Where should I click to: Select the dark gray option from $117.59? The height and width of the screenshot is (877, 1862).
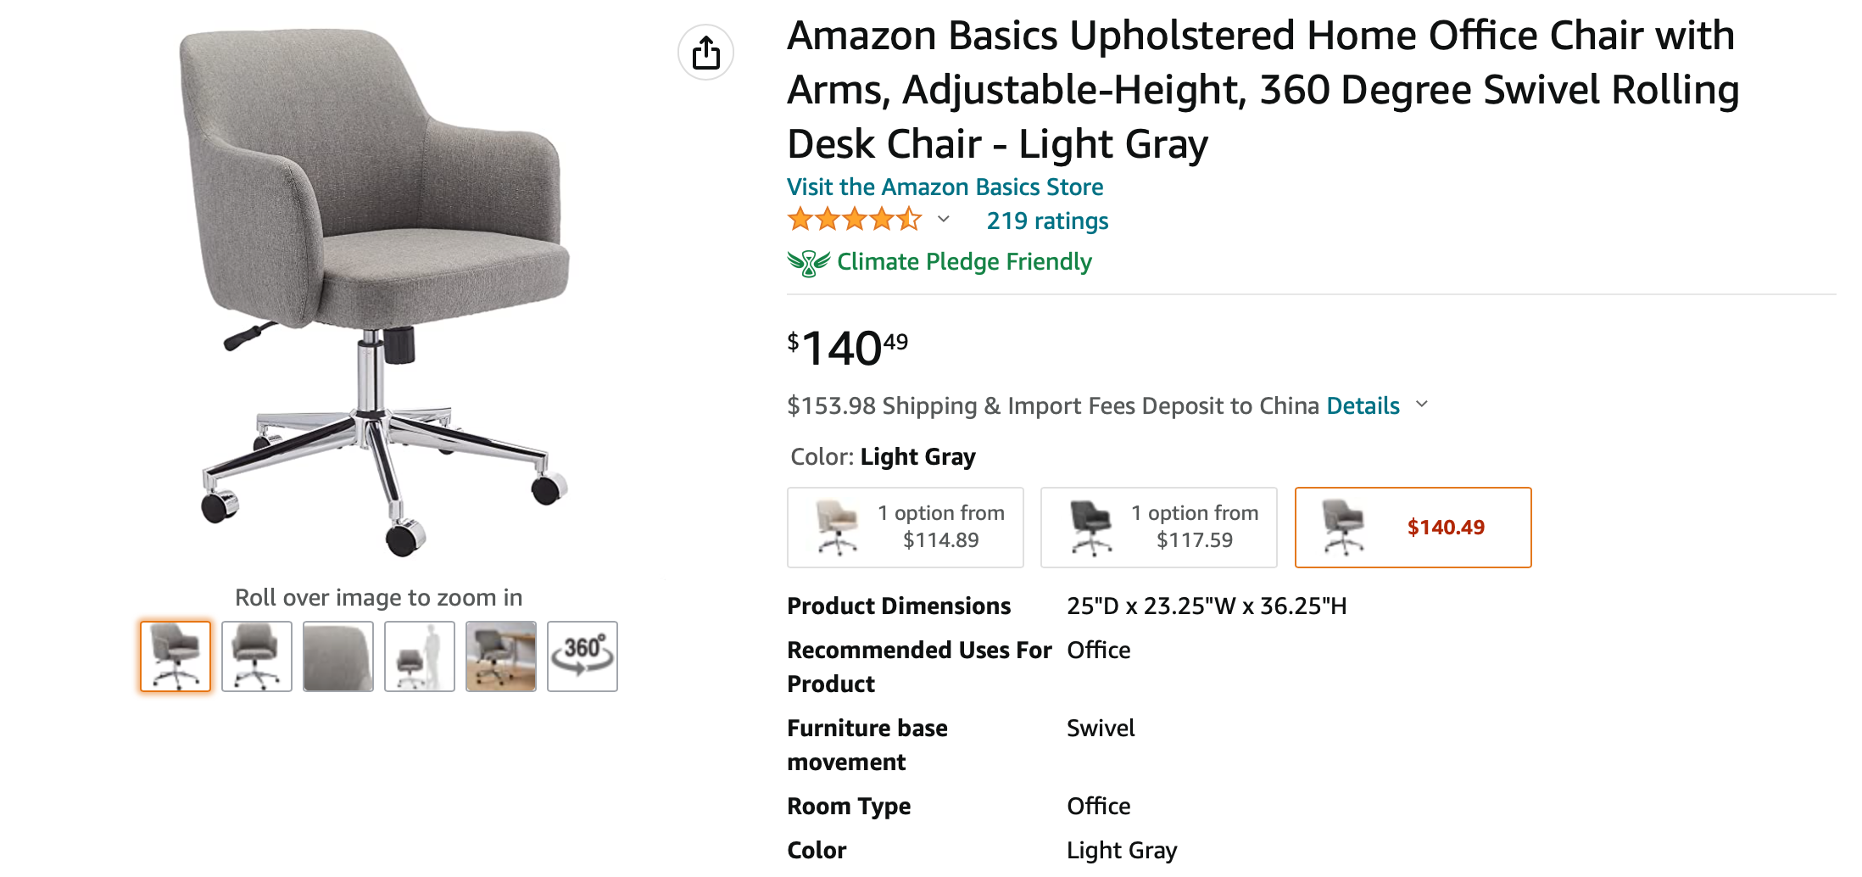point(1159,528)
